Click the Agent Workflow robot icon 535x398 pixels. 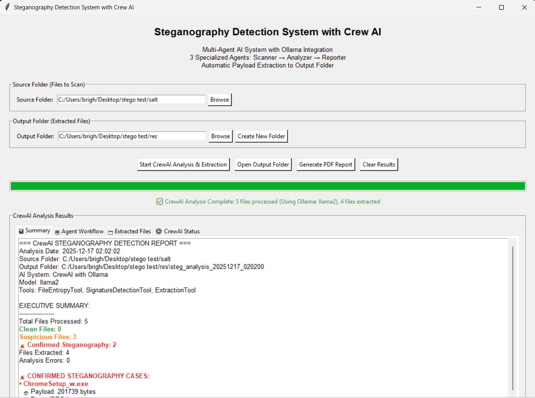click(57, 232)
